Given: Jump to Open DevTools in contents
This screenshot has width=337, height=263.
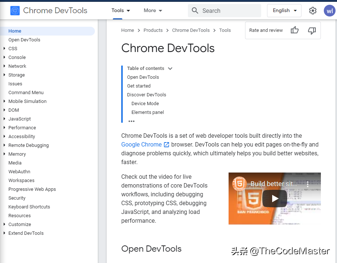Looking at the screenshot, I should pos(143,77).
